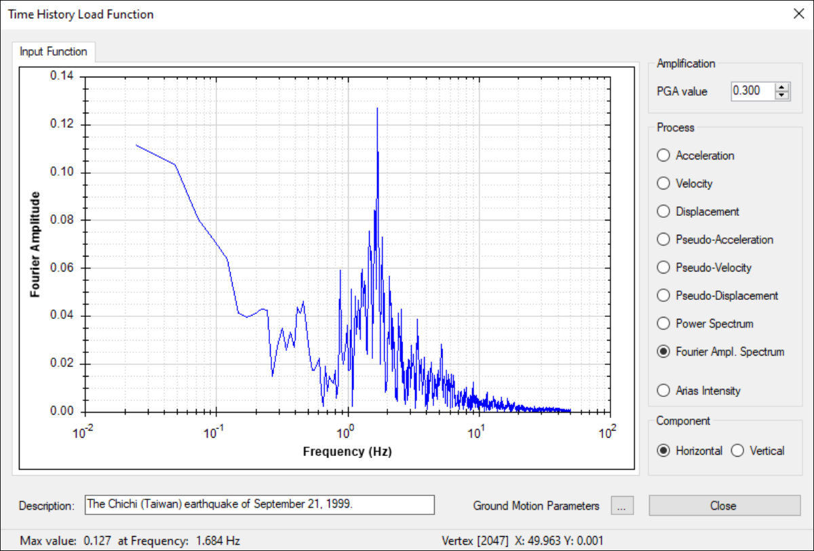
Task: Click the 'Amplification' group heading
Action: point(686,64)
